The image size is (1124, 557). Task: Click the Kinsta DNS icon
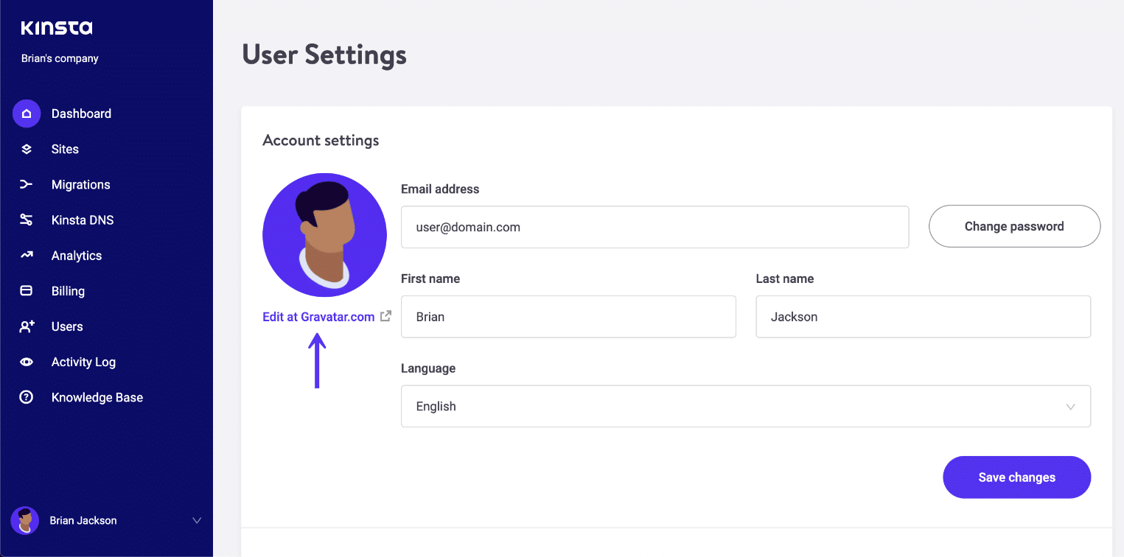tap(27, 220)
